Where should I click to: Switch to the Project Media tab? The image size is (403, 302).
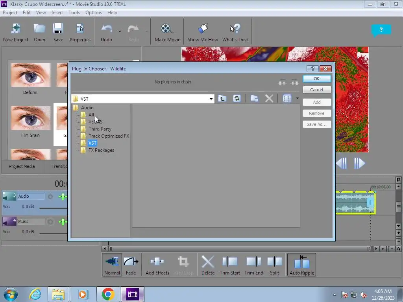point(22,166)
